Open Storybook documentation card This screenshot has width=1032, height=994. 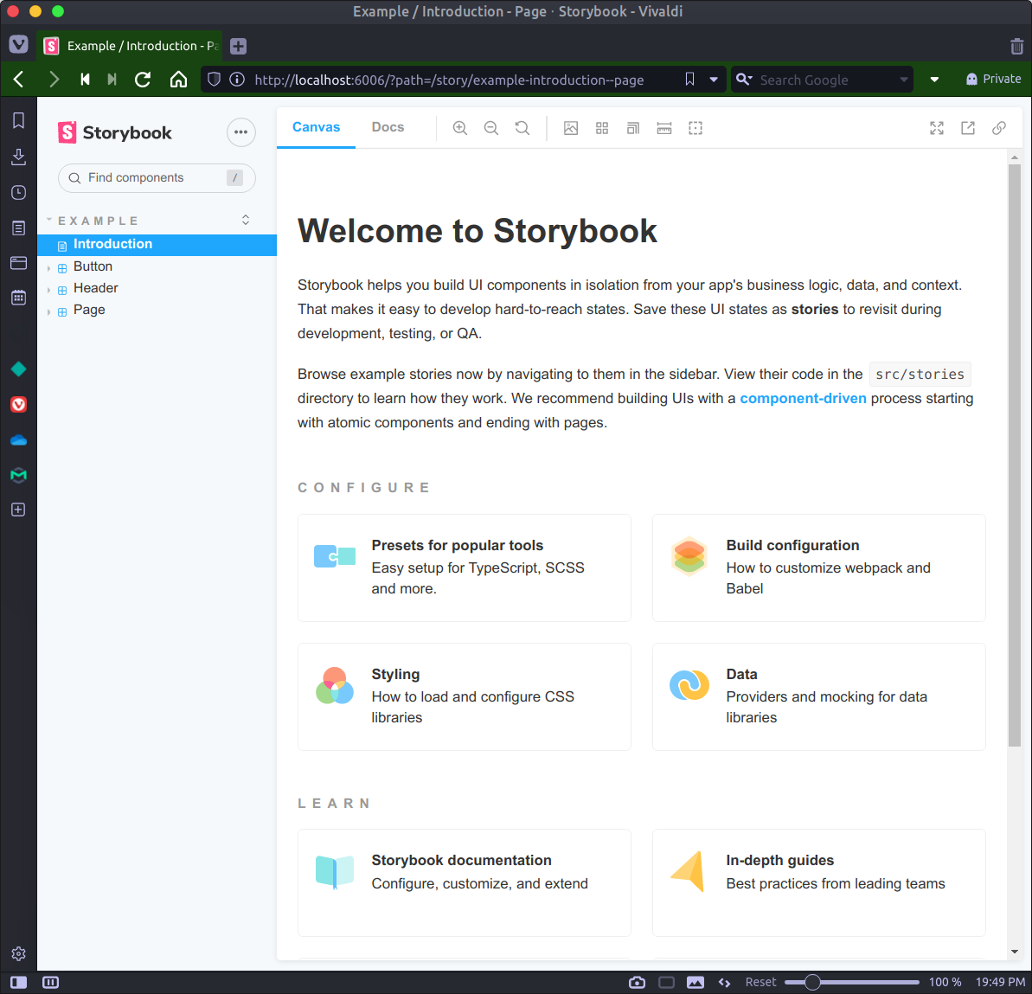point(464,882)
